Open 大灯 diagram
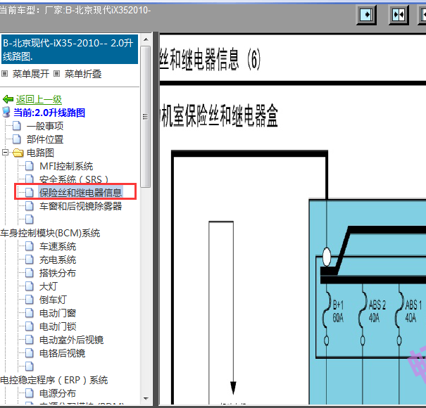The height and width of the screenshot is (408, 426). coord(49,286)
